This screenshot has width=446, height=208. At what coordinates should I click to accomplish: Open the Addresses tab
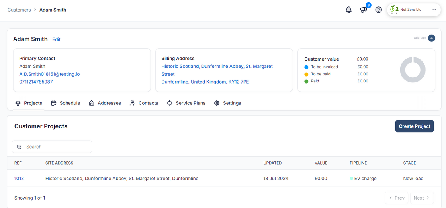pos(105,103)
